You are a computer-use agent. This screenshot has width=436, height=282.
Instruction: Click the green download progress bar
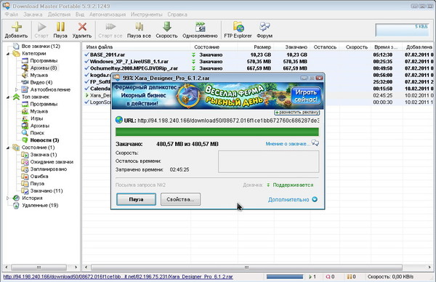point(217,132)
